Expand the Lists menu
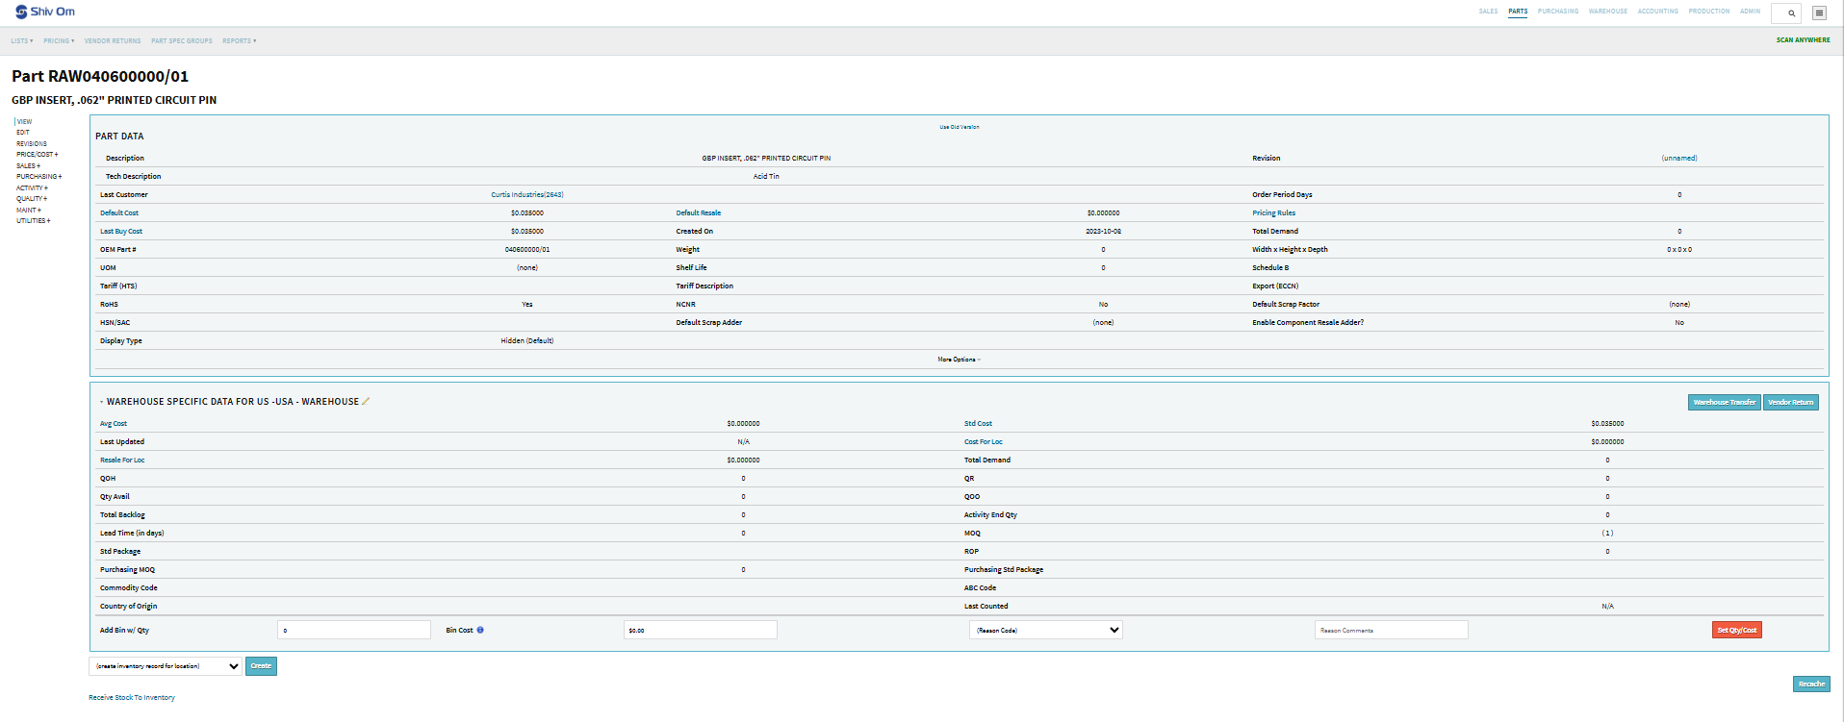The image size is (1844, 722). [21, 41]
